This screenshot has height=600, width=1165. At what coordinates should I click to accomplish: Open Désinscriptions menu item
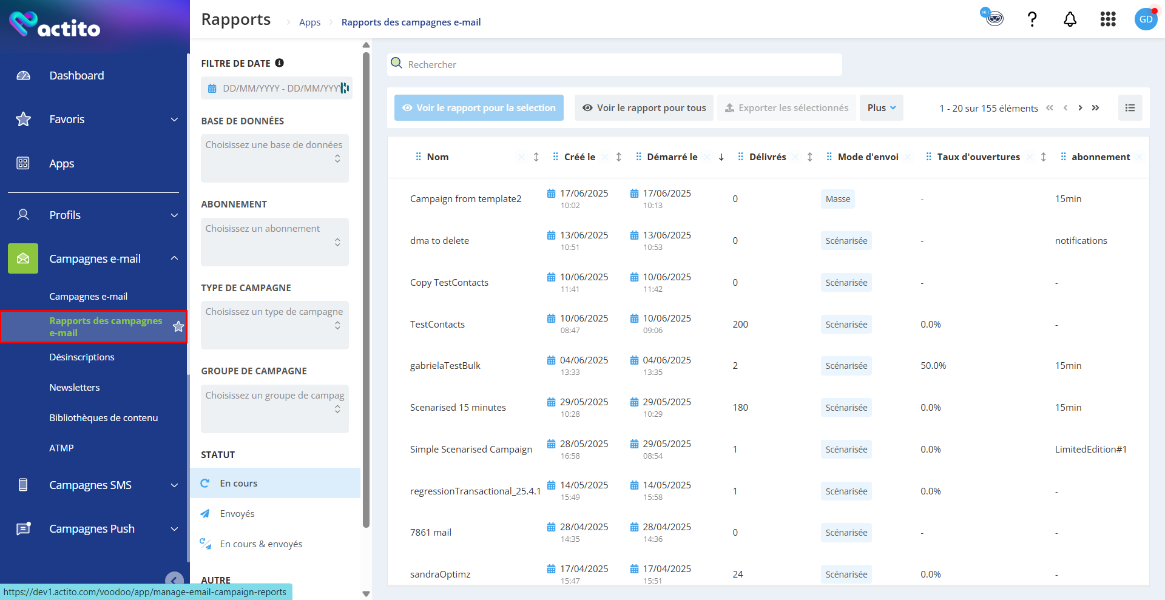[x=82, y=357]
